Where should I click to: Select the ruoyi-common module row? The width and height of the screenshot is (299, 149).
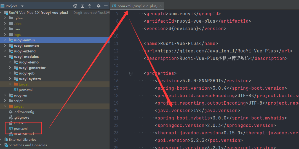pyautogui.click(x=55, y=46)
